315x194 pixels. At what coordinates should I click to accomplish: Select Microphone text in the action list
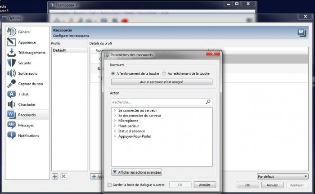128,121
